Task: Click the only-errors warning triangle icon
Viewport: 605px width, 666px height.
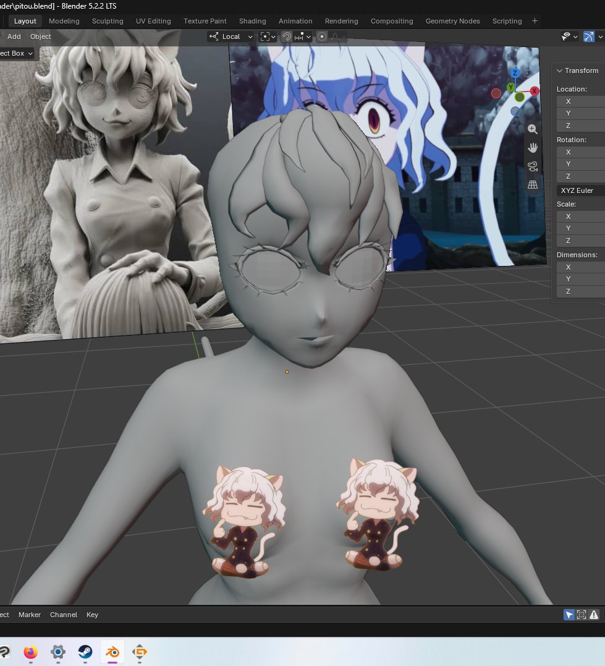Action: point(593,615)
